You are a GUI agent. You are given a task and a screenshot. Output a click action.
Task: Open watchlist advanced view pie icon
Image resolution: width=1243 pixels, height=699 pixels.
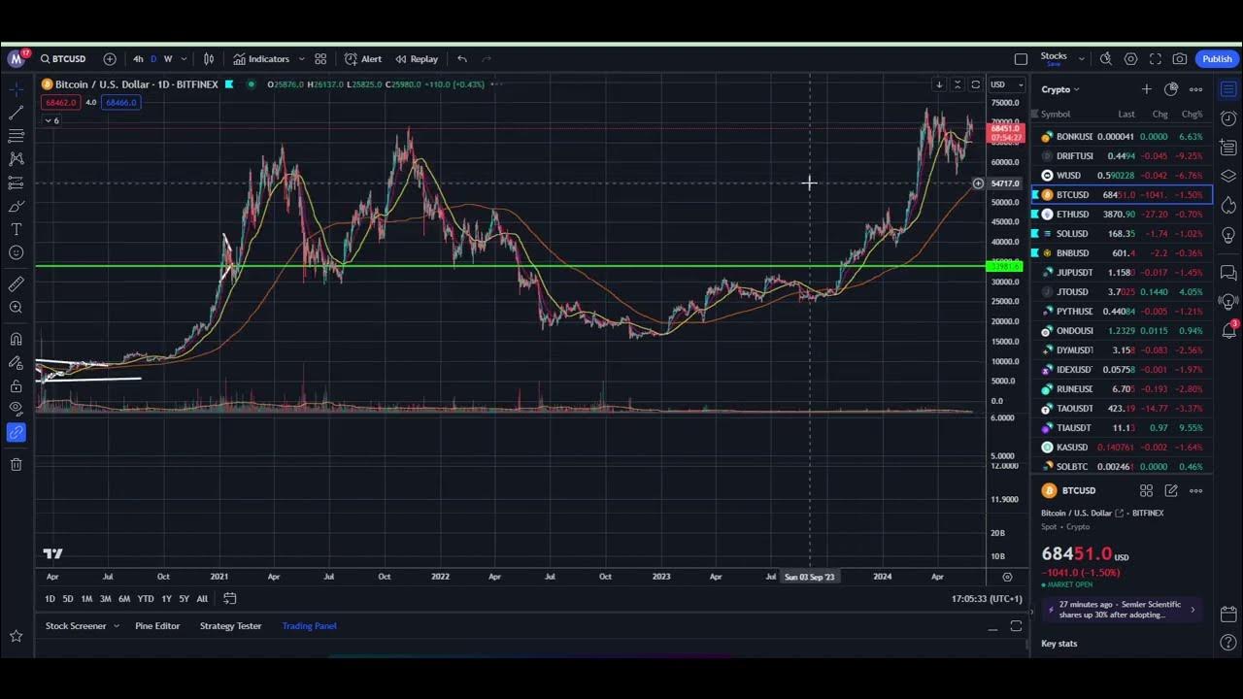point(1171,89)
